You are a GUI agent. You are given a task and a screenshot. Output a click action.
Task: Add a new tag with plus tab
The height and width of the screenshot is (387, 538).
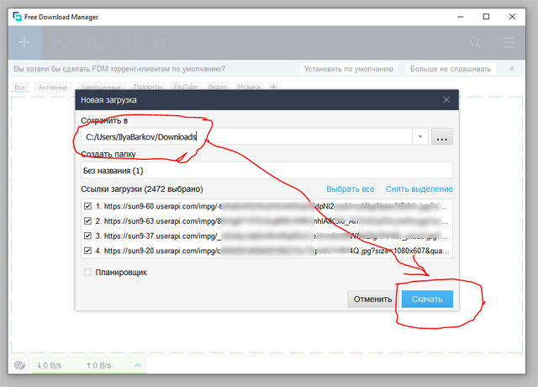(x=273, y=87)
